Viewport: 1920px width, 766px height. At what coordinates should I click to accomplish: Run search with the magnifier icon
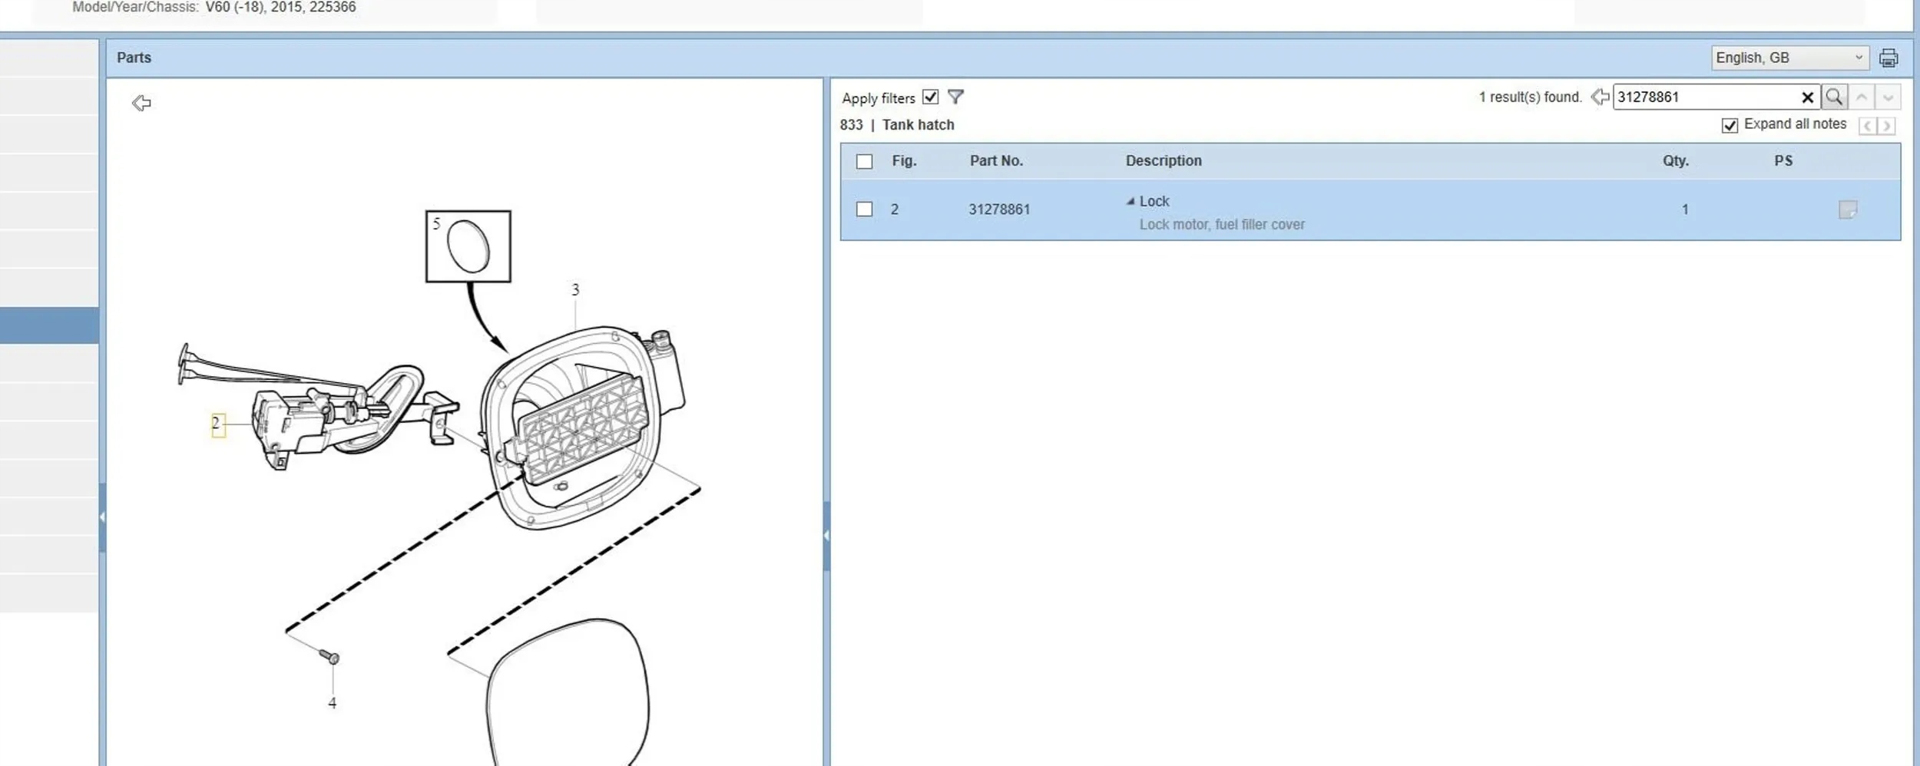1834,97
